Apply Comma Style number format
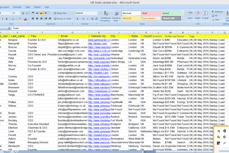The height and width of the screenshot is (153, 229). click(87, 19)
